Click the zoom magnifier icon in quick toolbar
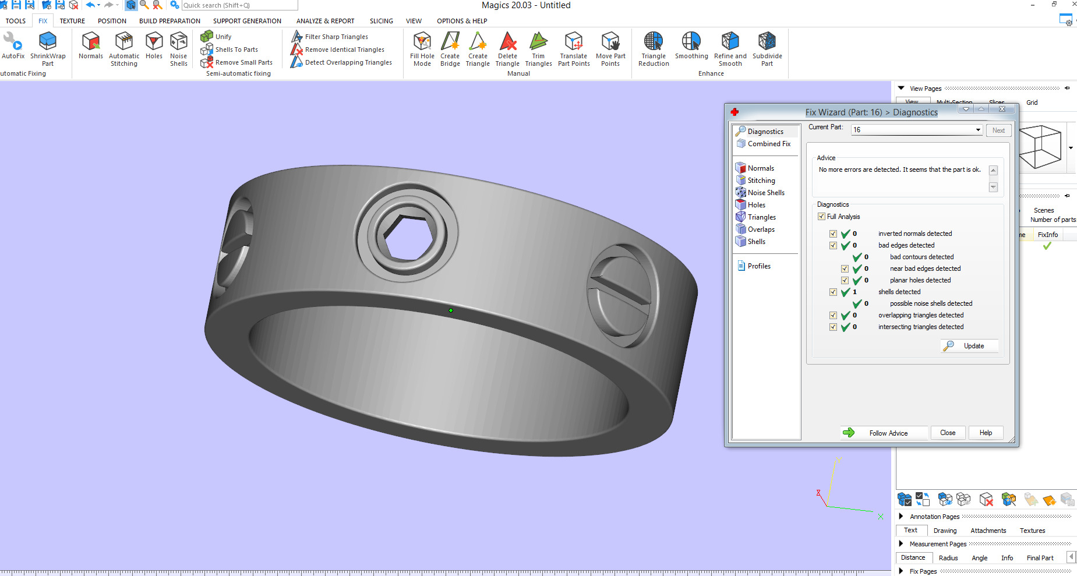 (144, 5)
